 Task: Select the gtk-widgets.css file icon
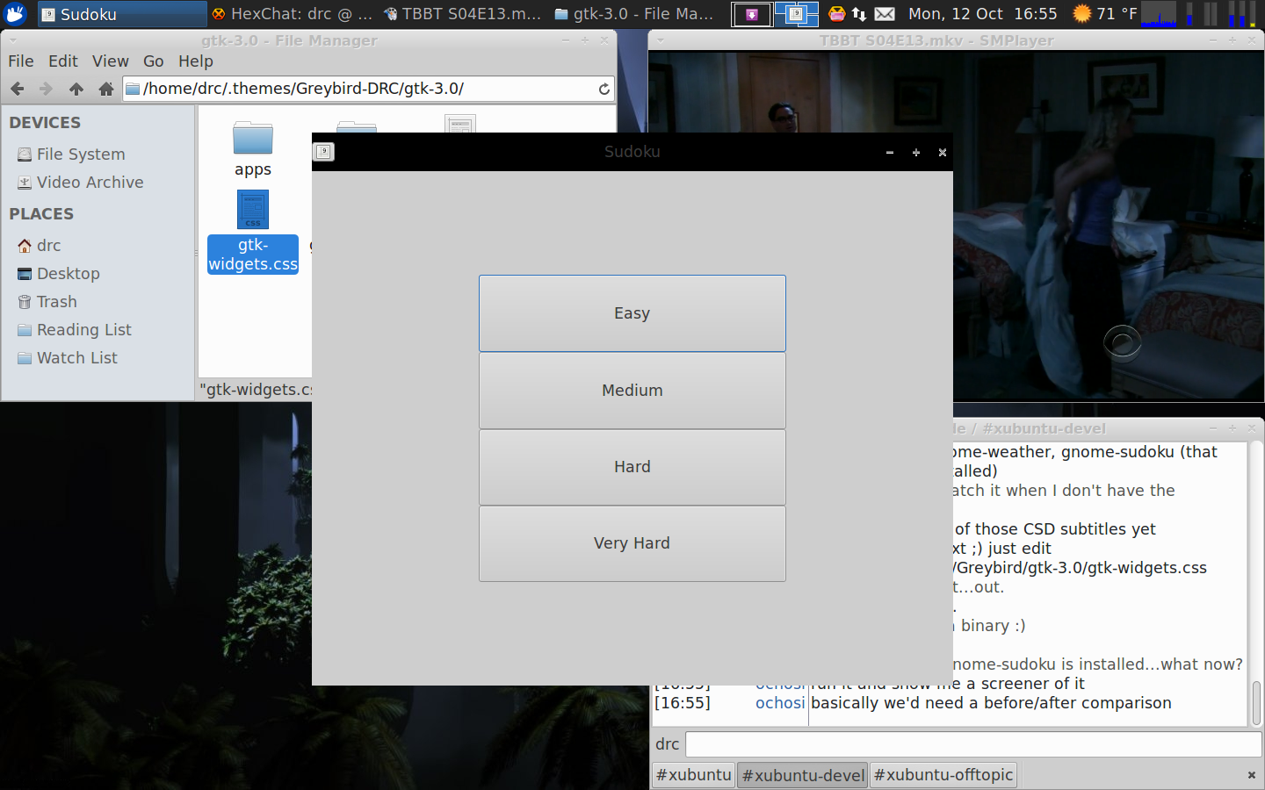[253, 210]
